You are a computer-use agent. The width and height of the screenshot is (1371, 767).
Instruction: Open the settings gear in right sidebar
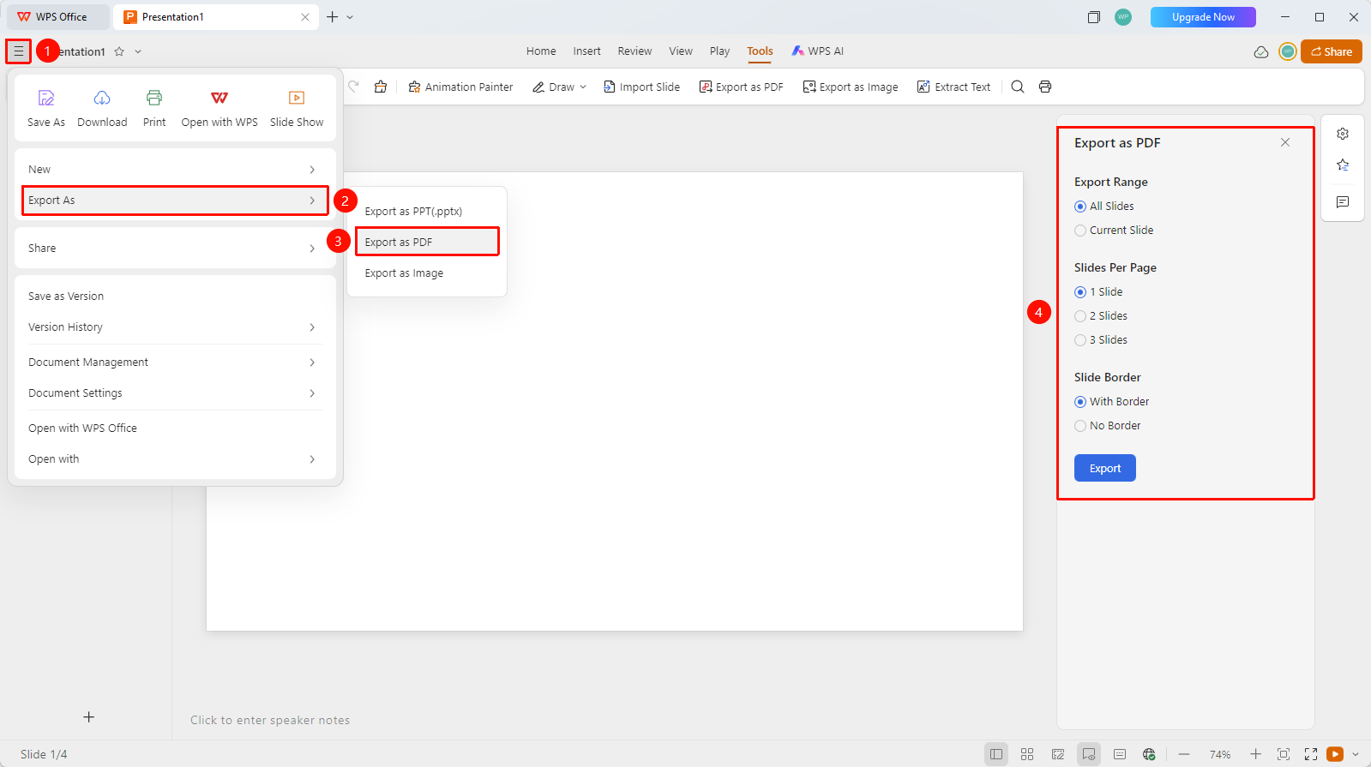(x=1343, y=134)
